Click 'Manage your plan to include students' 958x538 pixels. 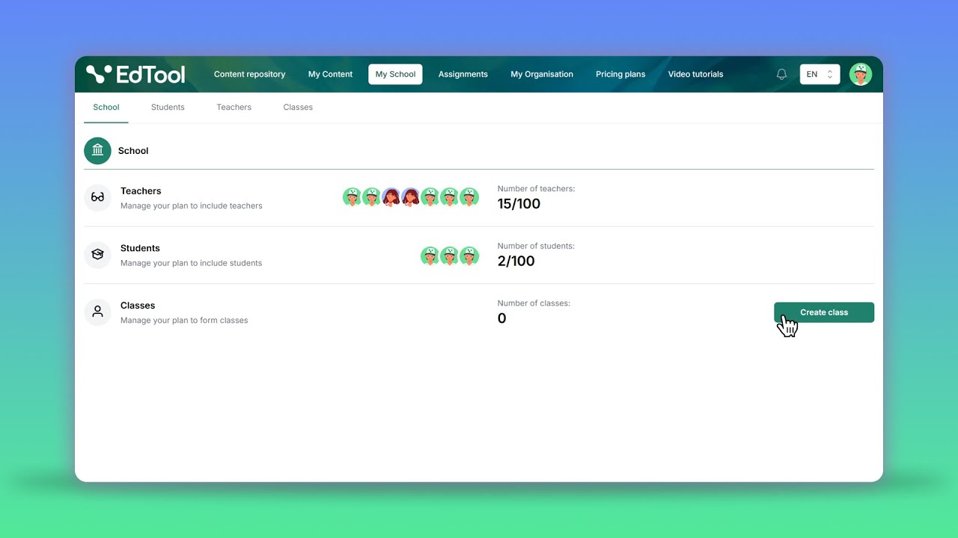point(191,263)
